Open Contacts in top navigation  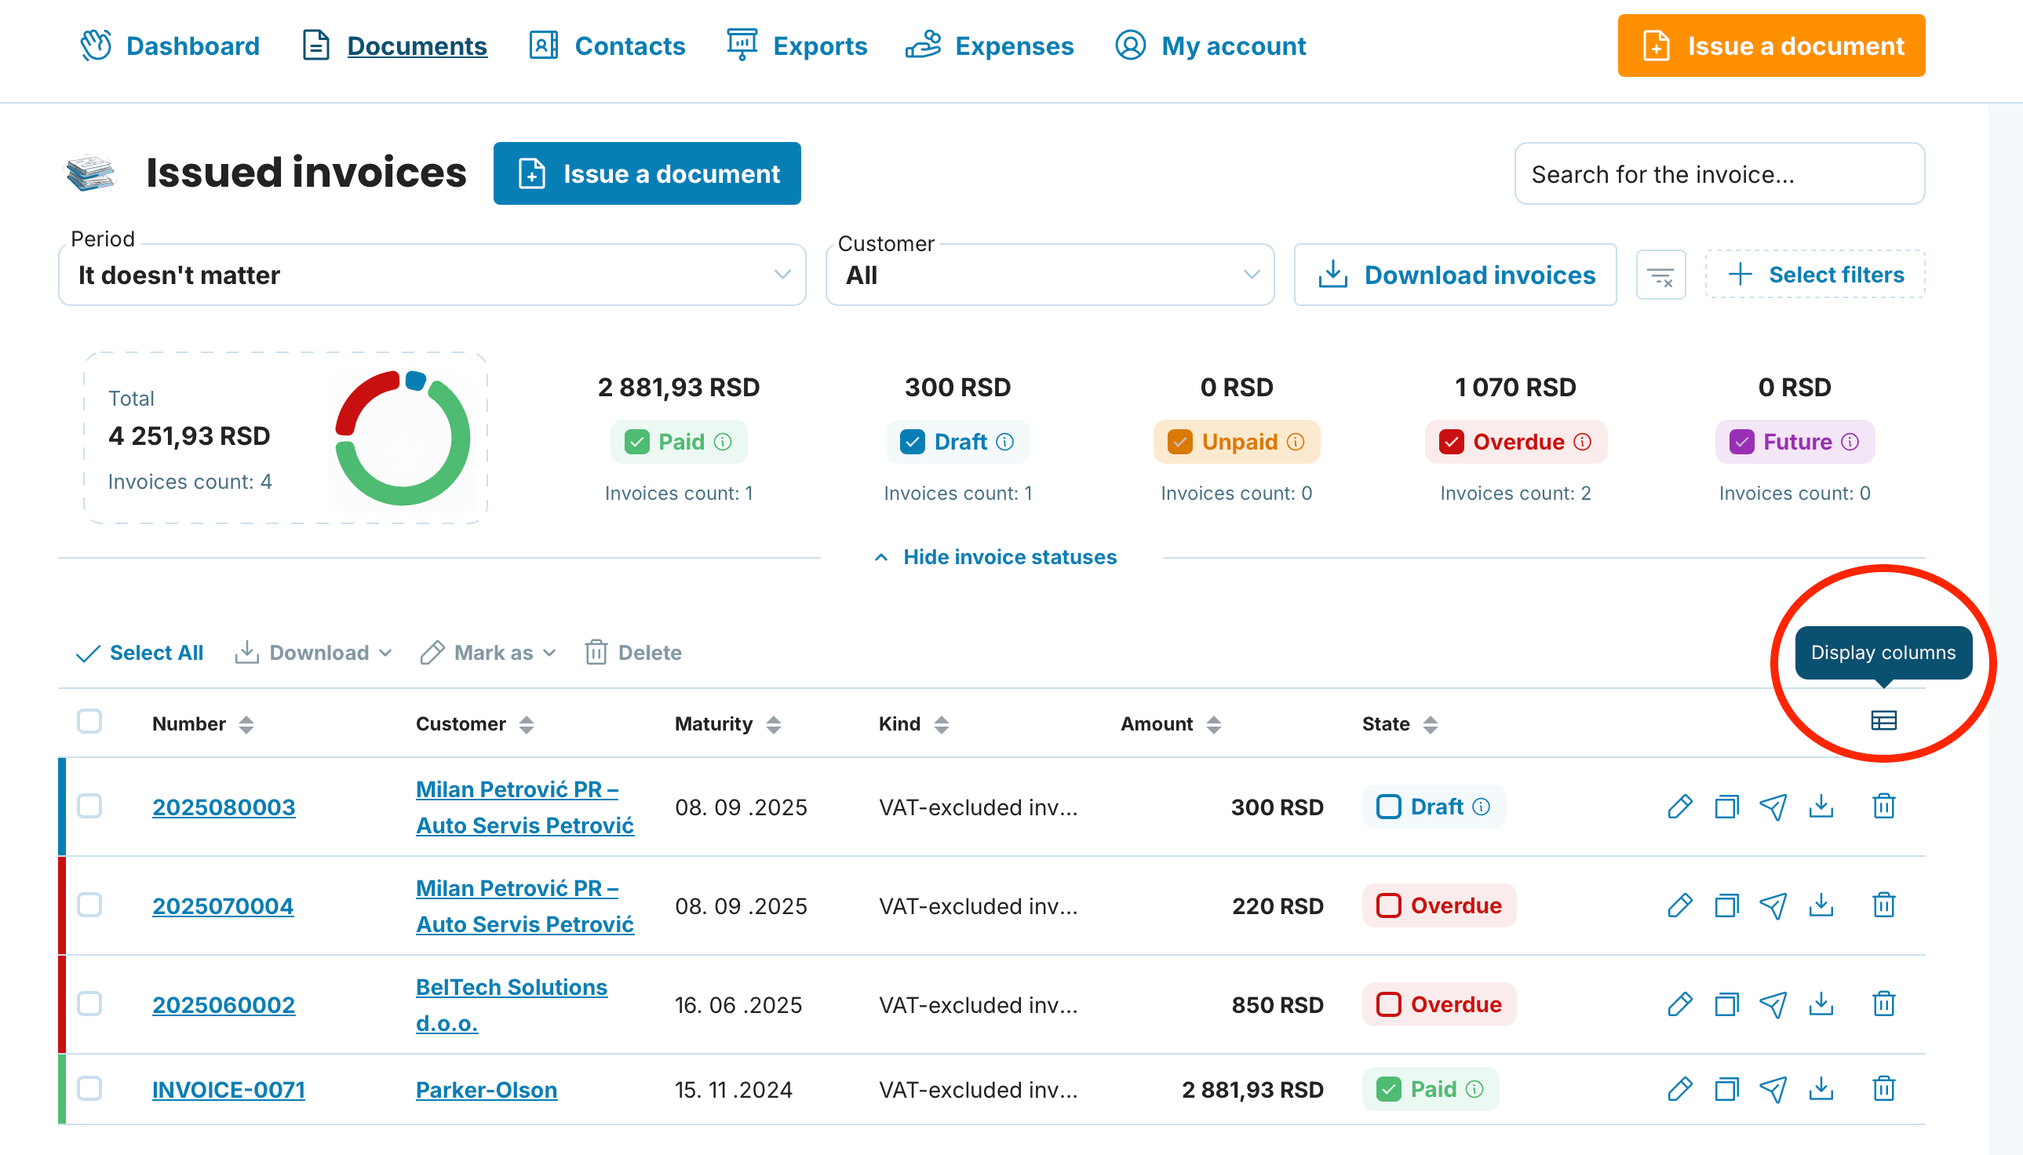click(607, 46)
